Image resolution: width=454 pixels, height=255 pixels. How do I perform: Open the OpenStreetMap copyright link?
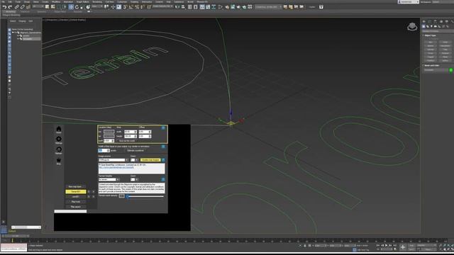pyautogui.click(x=116, y=167)
